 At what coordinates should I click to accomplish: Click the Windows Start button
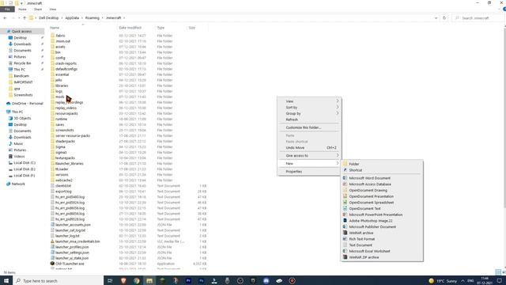(x=6, y=280)
